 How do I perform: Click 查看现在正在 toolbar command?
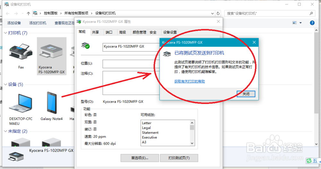click(x=64, y=23)
